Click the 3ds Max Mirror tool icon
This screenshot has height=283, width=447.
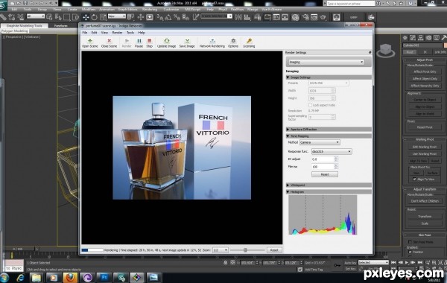(x=238, y=17)
